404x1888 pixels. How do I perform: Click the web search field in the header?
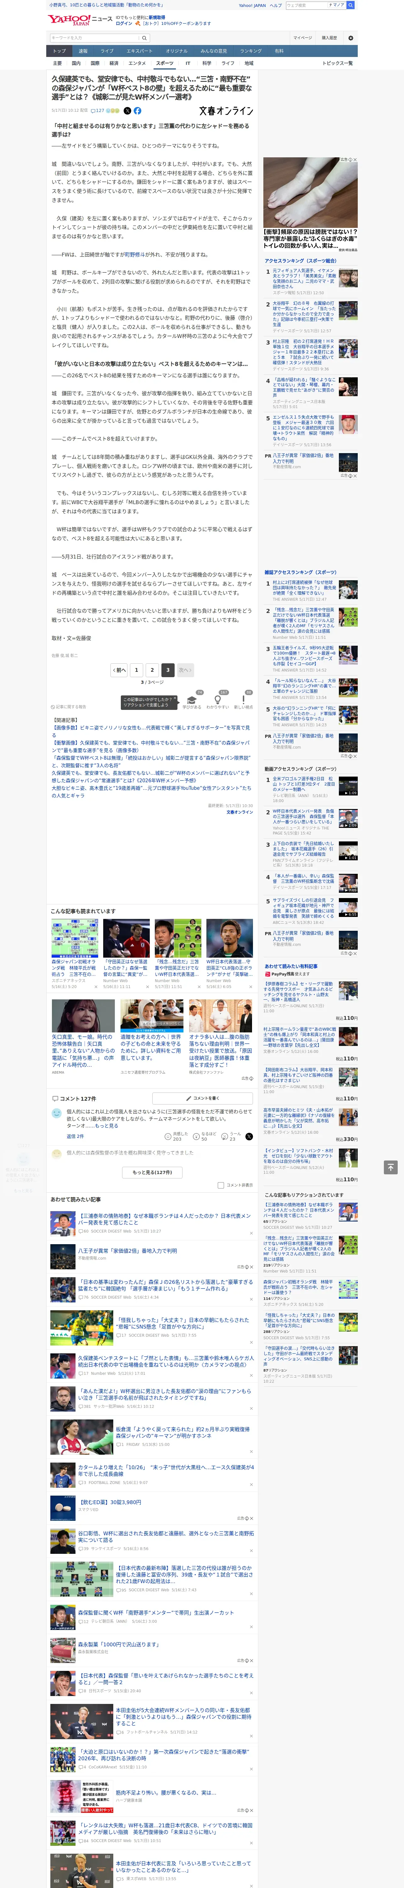tap(306, 5)
